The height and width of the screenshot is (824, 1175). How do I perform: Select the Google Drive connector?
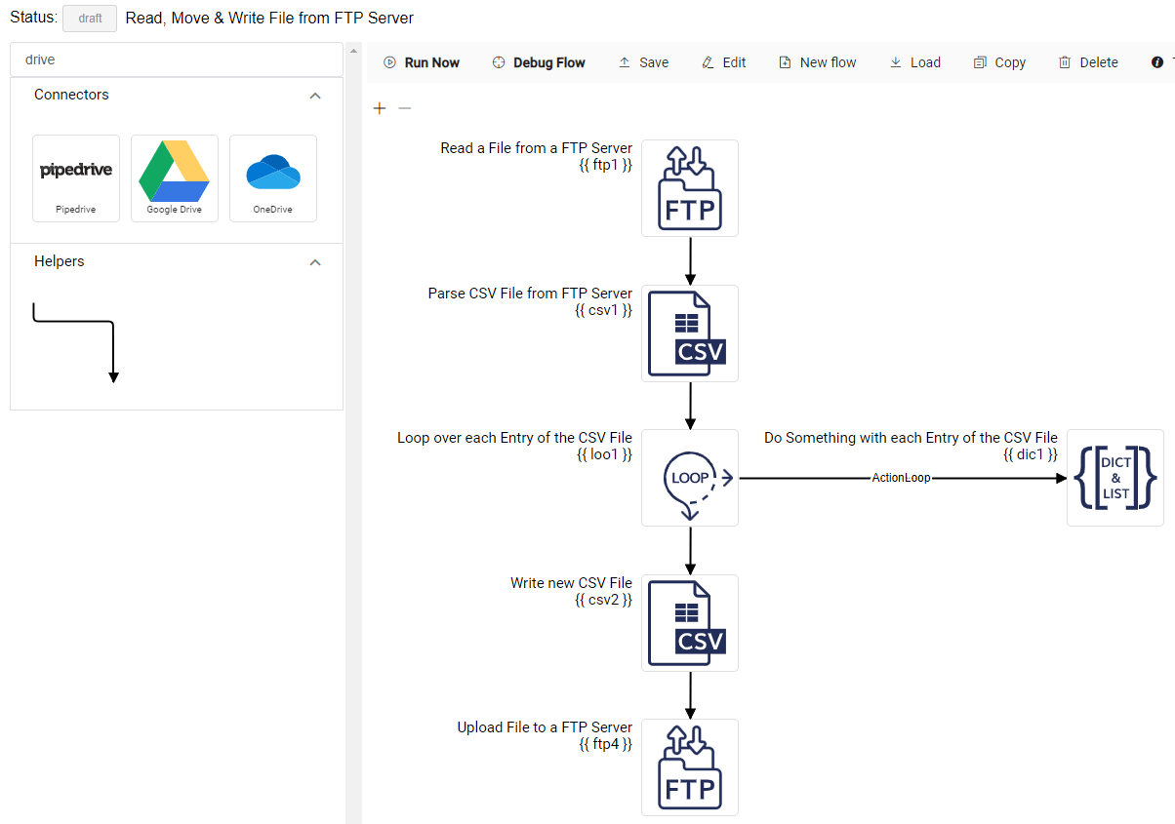coord(175,178)
